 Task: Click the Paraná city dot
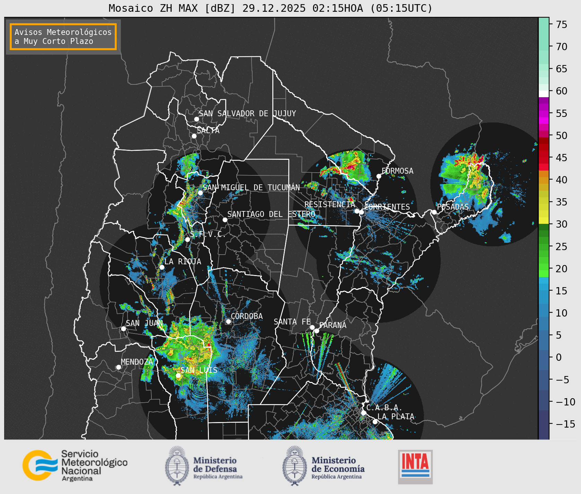point(317,331)
